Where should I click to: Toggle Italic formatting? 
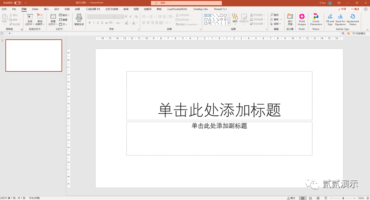94,23
